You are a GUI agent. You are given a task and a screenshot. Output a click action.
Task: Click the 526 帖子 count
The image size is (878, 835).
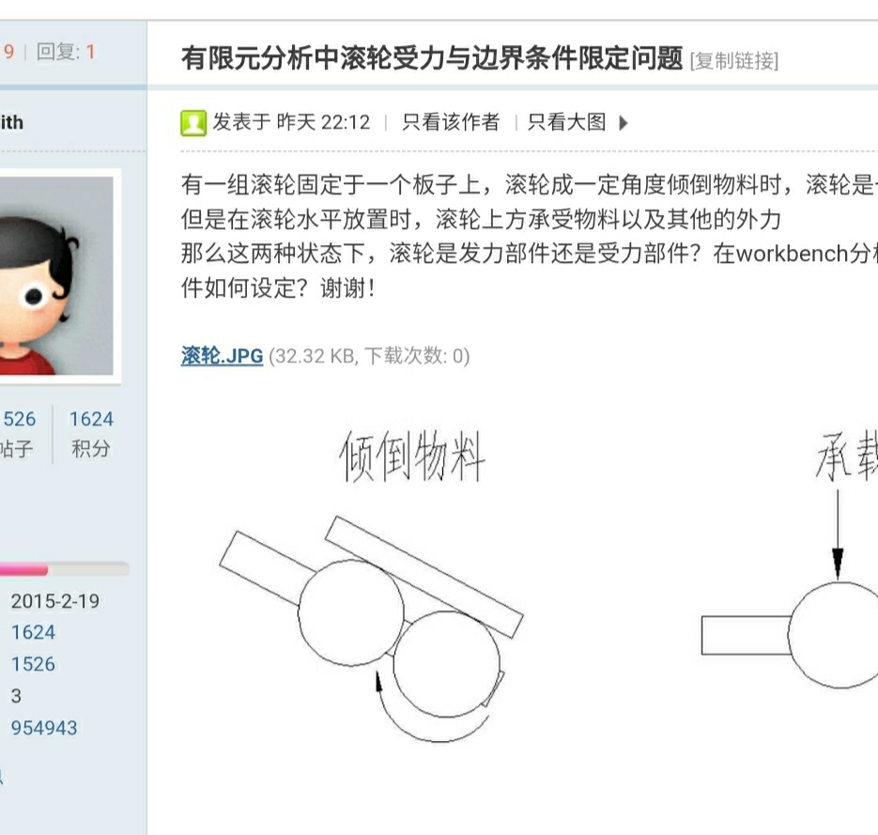(17, 433)
